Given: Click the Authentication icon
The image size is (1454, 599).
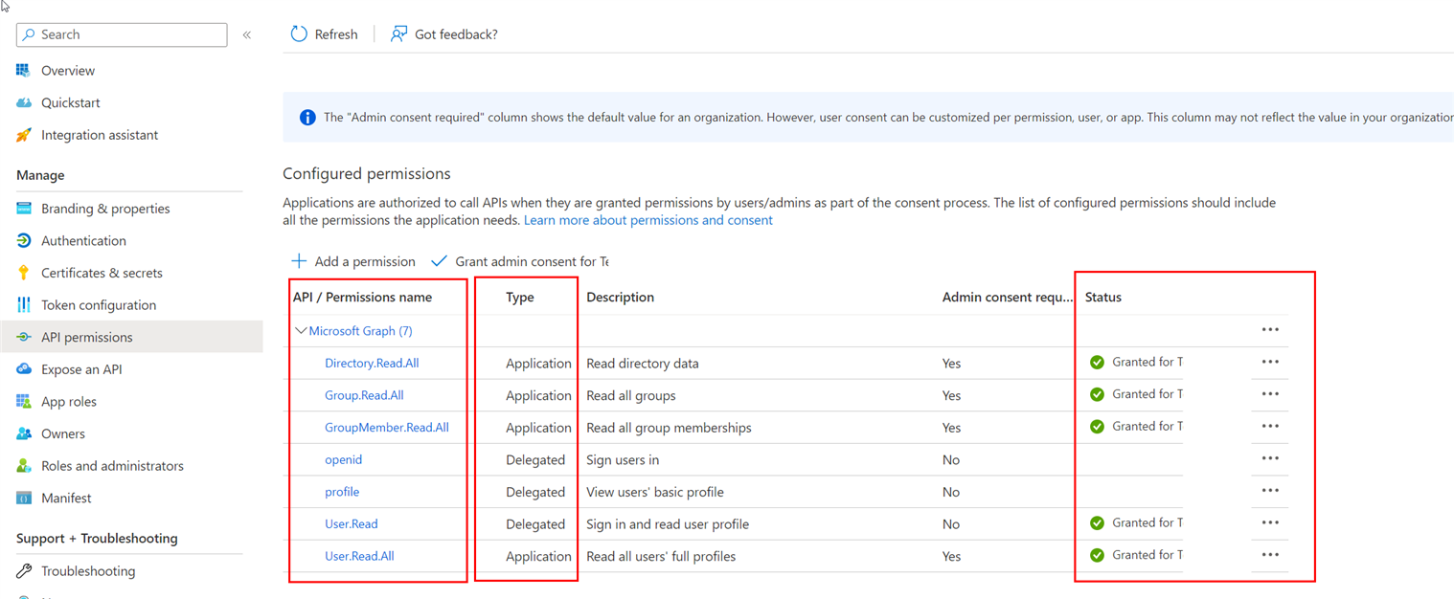Looking at the screenshot, I should coord(24,241).
